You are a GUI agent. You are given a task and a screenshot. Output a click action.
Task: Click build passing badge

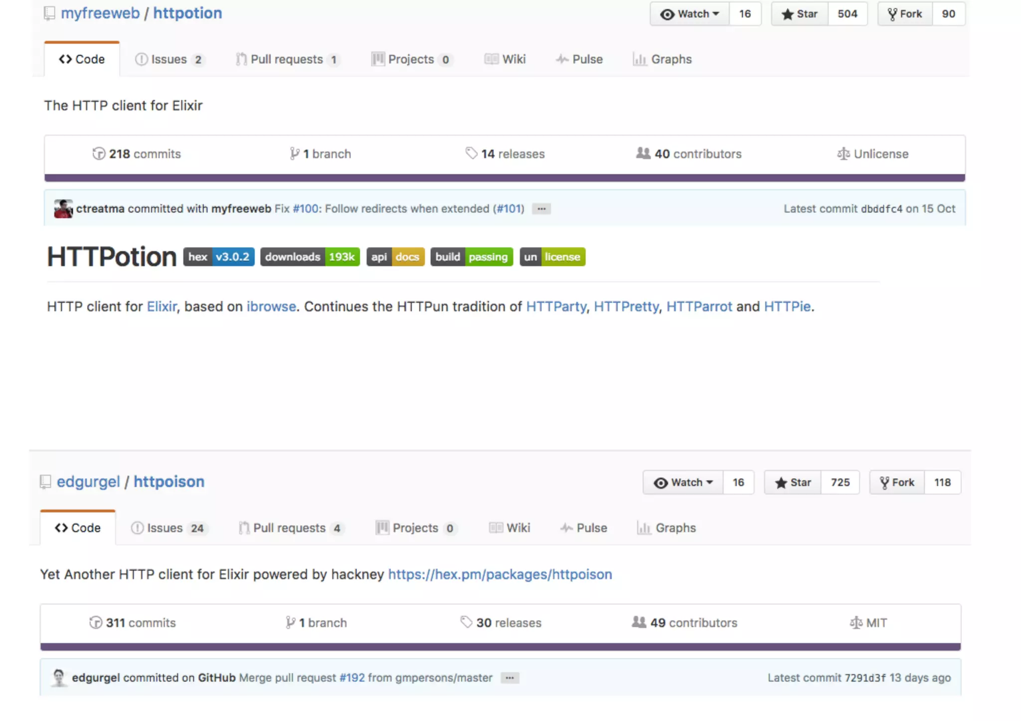pyautogui.click(x=472, y=257)
